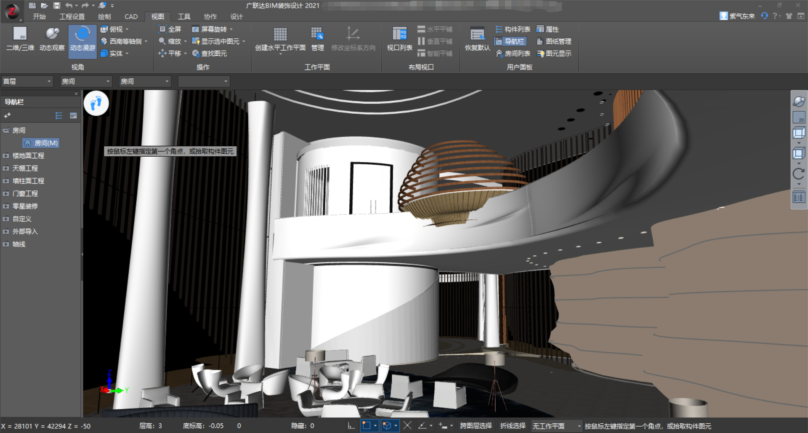This screenshot has width=808, height=433.
Task: Open the 无工作平面 dropdown
Action: click(556, 426)
